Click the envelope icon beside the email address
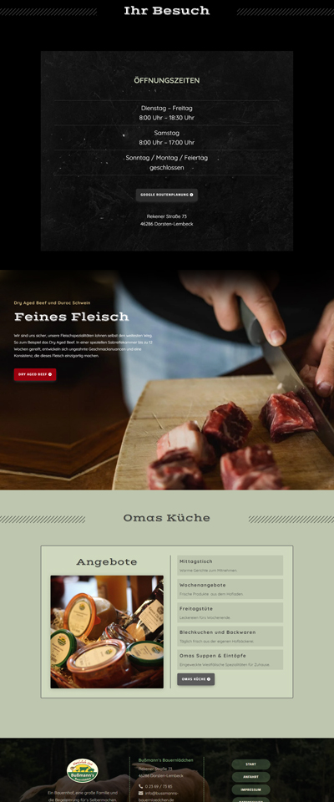 point(140,793)
